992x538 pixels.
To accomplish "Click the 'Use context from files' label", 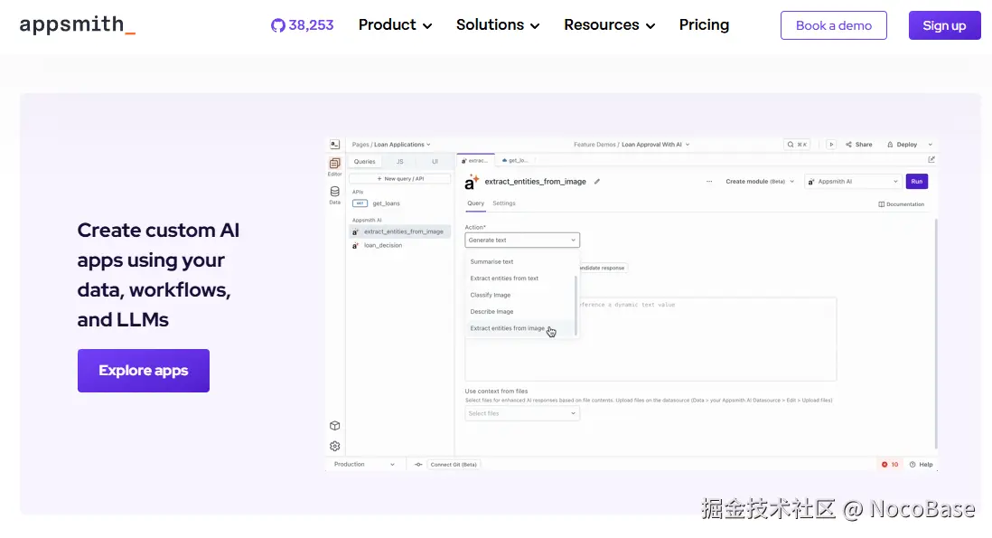I will (x=496, y=392).
